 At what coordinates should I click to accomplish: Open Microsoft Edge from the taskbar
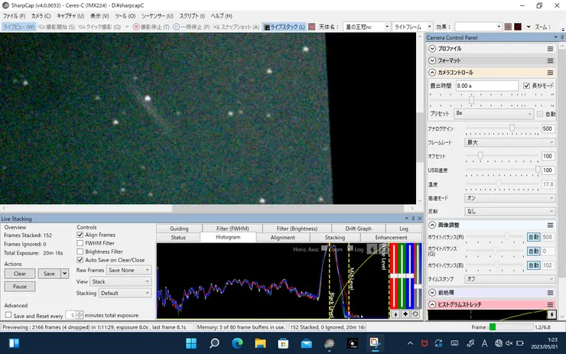tap(237, 343)
